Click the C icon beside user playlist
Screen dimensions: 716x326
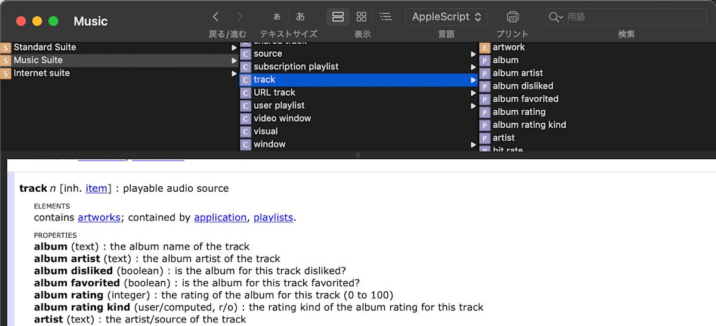pos(246,106)
